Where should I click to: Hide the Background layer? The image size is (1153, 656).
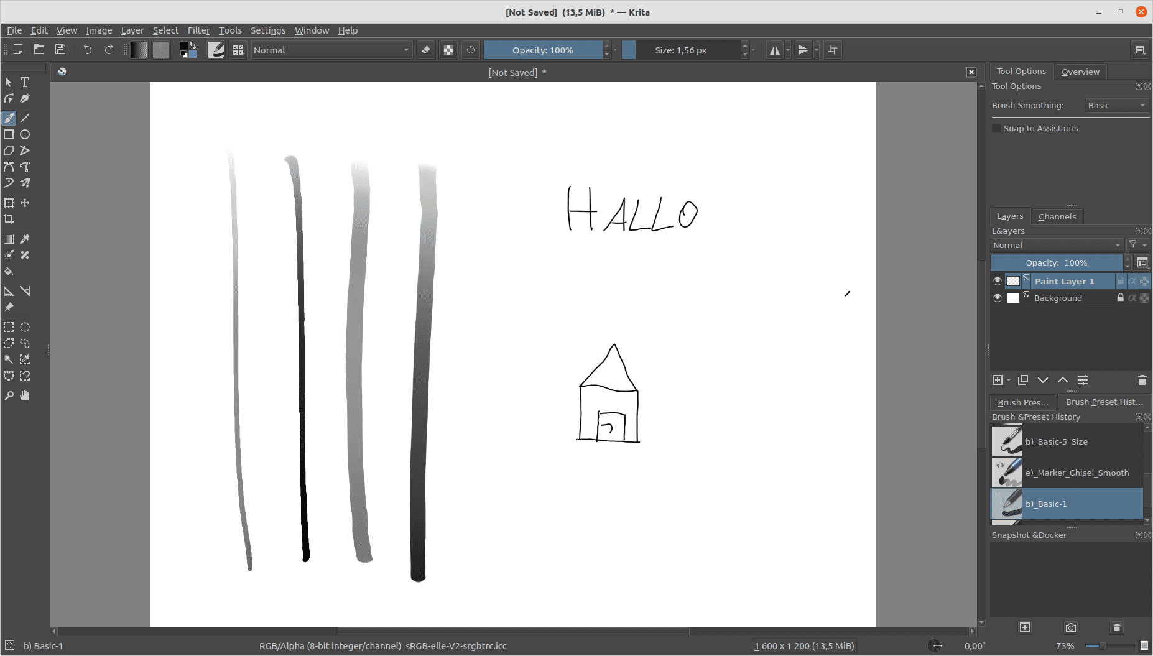click(x=998, y=298)
